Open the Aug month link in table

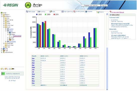pos(33,74)
